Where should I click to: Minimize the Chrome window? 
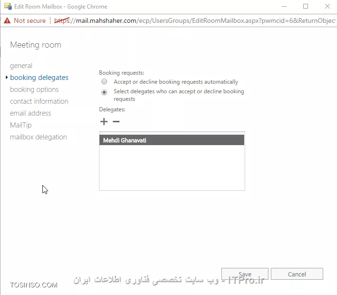click(284, 7)
